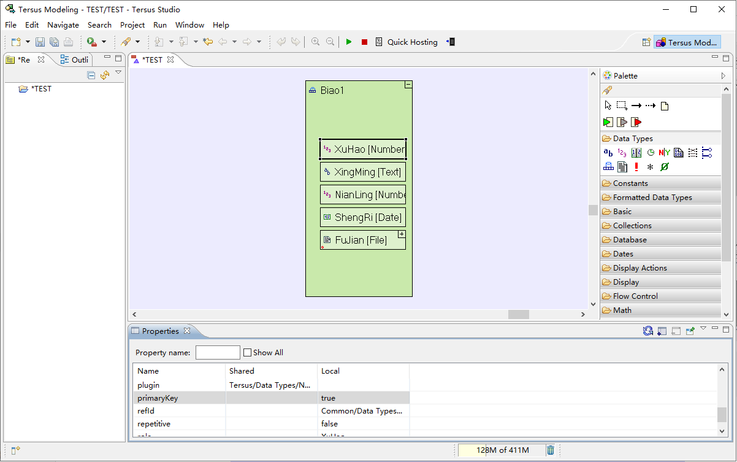This screenshot has width=737, height=462.
Task: Click the Tersus Modeling perspective button
Action: 687,42
